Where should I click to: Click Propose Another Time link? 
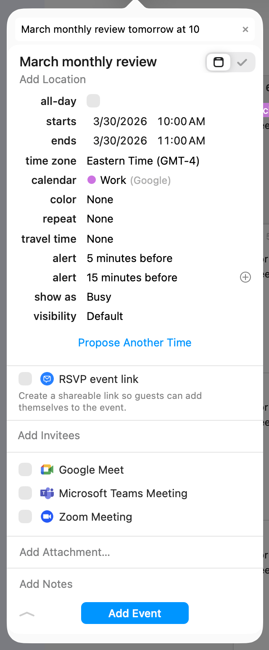[x=135, y=343]
